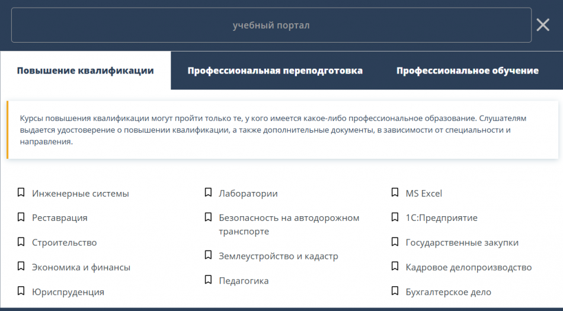Viewport: 563px width, 311px height.
Task: Click the bookmark icon beside Реставрация
Action: 21,217
